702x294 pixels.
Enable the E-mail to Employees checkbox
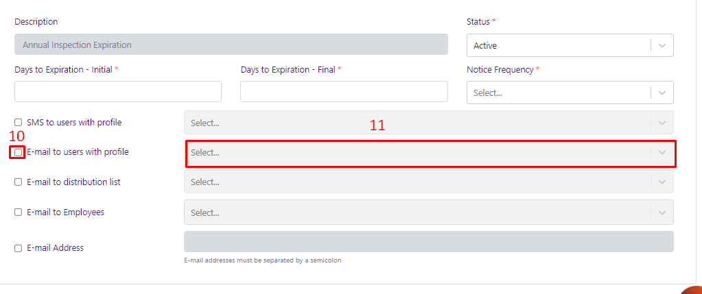(x=18, y=212)
